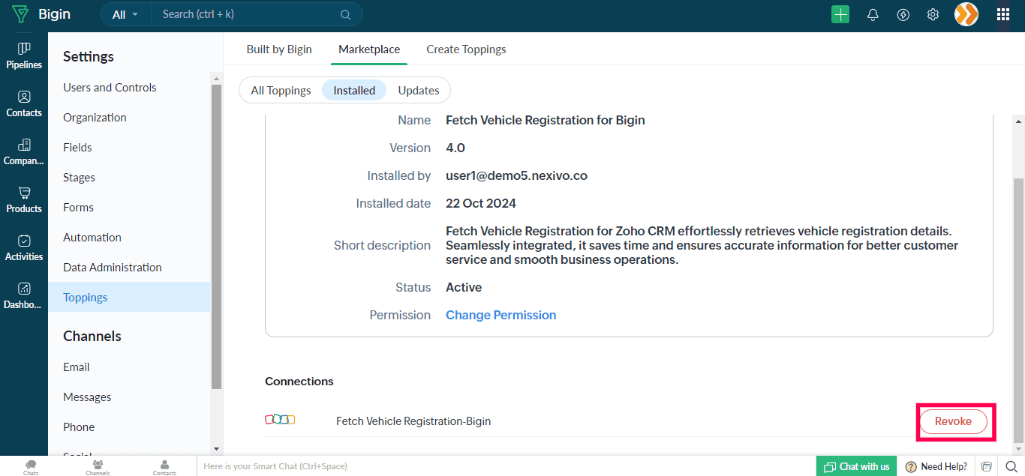
Task: Click the magnifier icon in the bottom-right corner
Action: 1011,466
